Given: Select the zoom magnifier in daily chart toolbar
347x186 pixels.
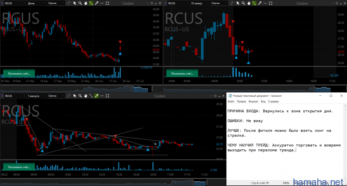Looking at the screenshot, I should tap(80, 3).
